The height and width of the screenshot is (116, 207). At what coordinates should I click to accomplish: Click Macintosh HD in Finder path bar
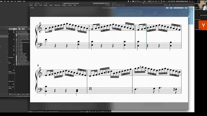pos(13,94)
